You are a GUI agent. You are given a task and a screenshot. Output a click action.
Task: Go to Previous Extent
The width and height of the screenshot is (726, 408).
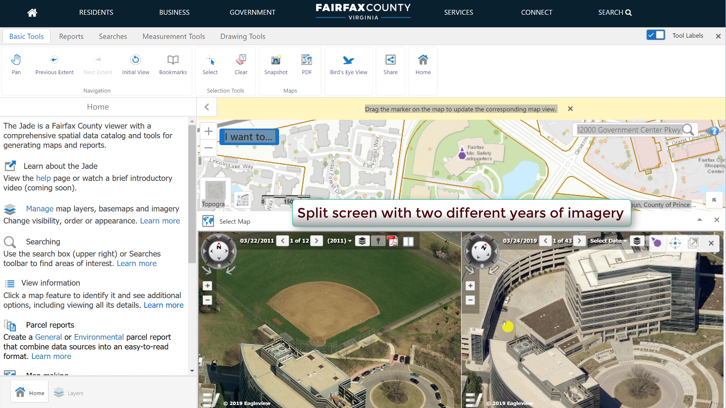[x=54, y=65]
